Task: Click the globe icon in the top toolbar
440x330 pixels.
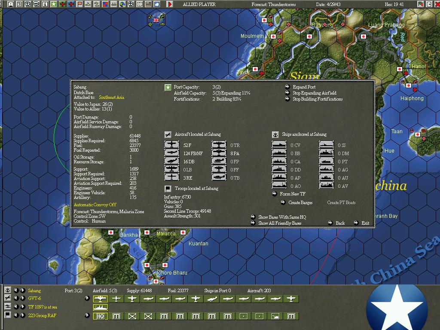Action: (x=122, y=4)
